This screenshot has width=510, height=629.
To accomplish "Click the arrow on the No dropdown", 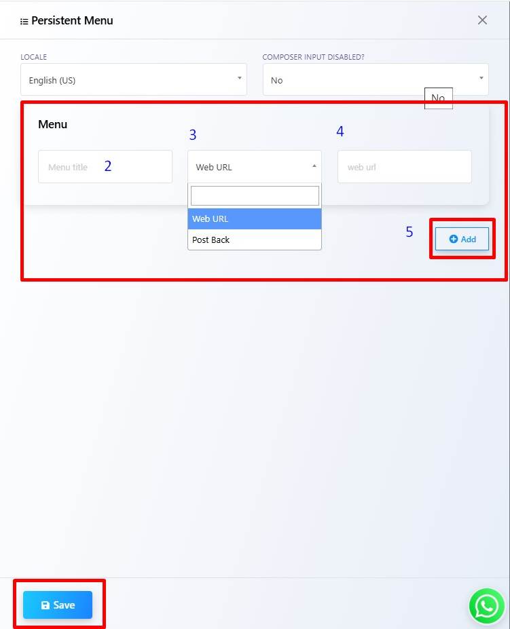I will click(481, 78).
